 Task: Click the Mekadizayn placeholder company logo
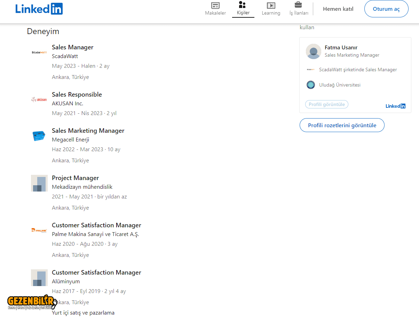[x=39, y=183]
